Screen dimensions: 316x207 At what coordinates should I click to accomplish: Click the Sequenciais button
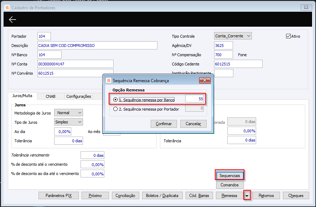click(230, 176)
